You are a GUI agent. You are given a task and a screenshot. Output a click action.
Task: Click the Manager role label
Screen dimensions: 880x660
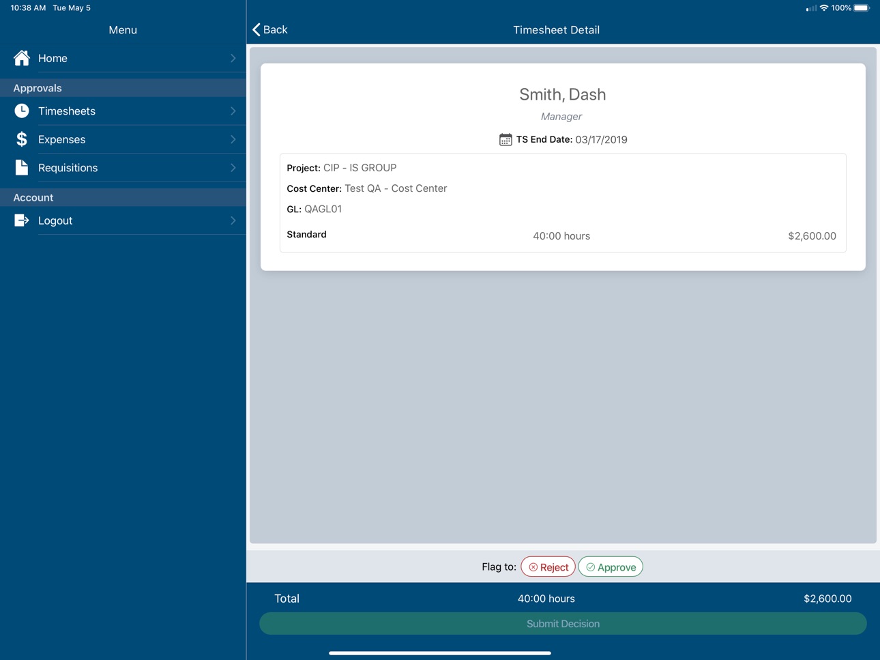(x=561, y=117)
